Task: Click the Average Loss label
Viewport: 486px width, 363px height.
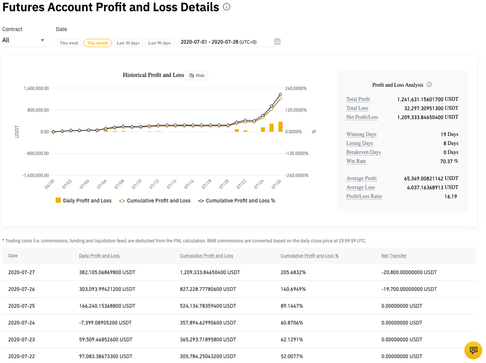Action: click(360, 188)
